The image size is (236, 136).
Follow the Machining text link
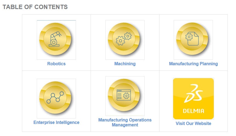(125, 64)
